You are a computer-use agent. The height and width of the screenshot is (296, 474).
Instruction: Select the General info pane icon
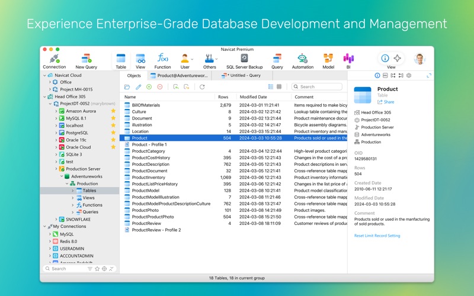(x=377, y=76)
